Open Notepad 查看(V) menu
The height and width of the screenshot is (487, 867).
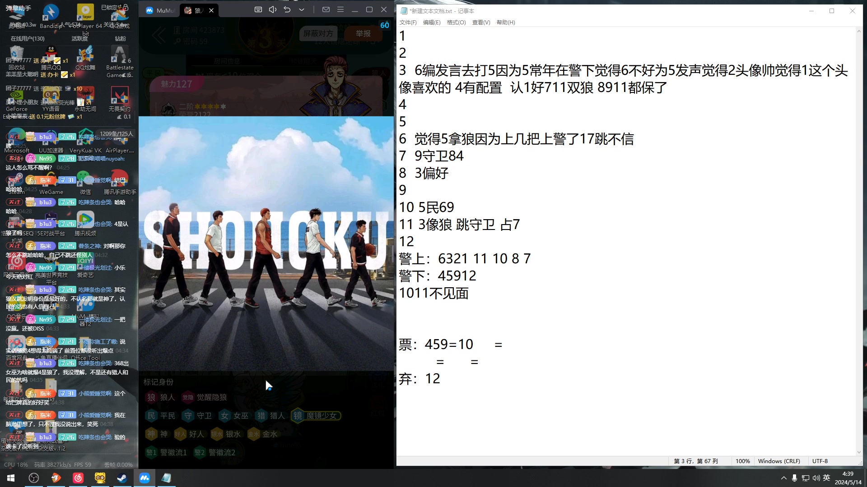point(481,23)
